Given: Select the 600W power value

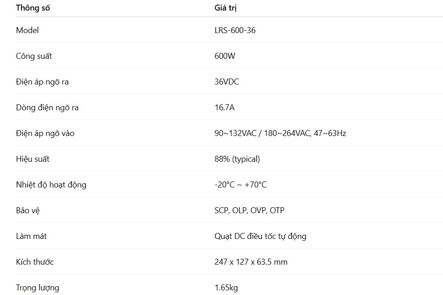Looking at the screenshot, I should pos(225,56).
